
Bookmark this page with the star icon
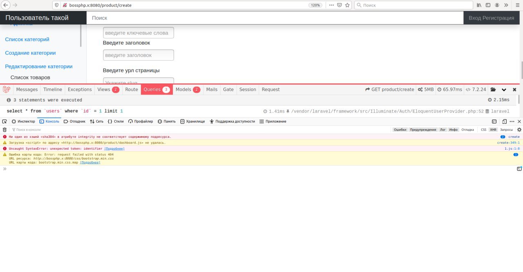[x=348, y=5]
